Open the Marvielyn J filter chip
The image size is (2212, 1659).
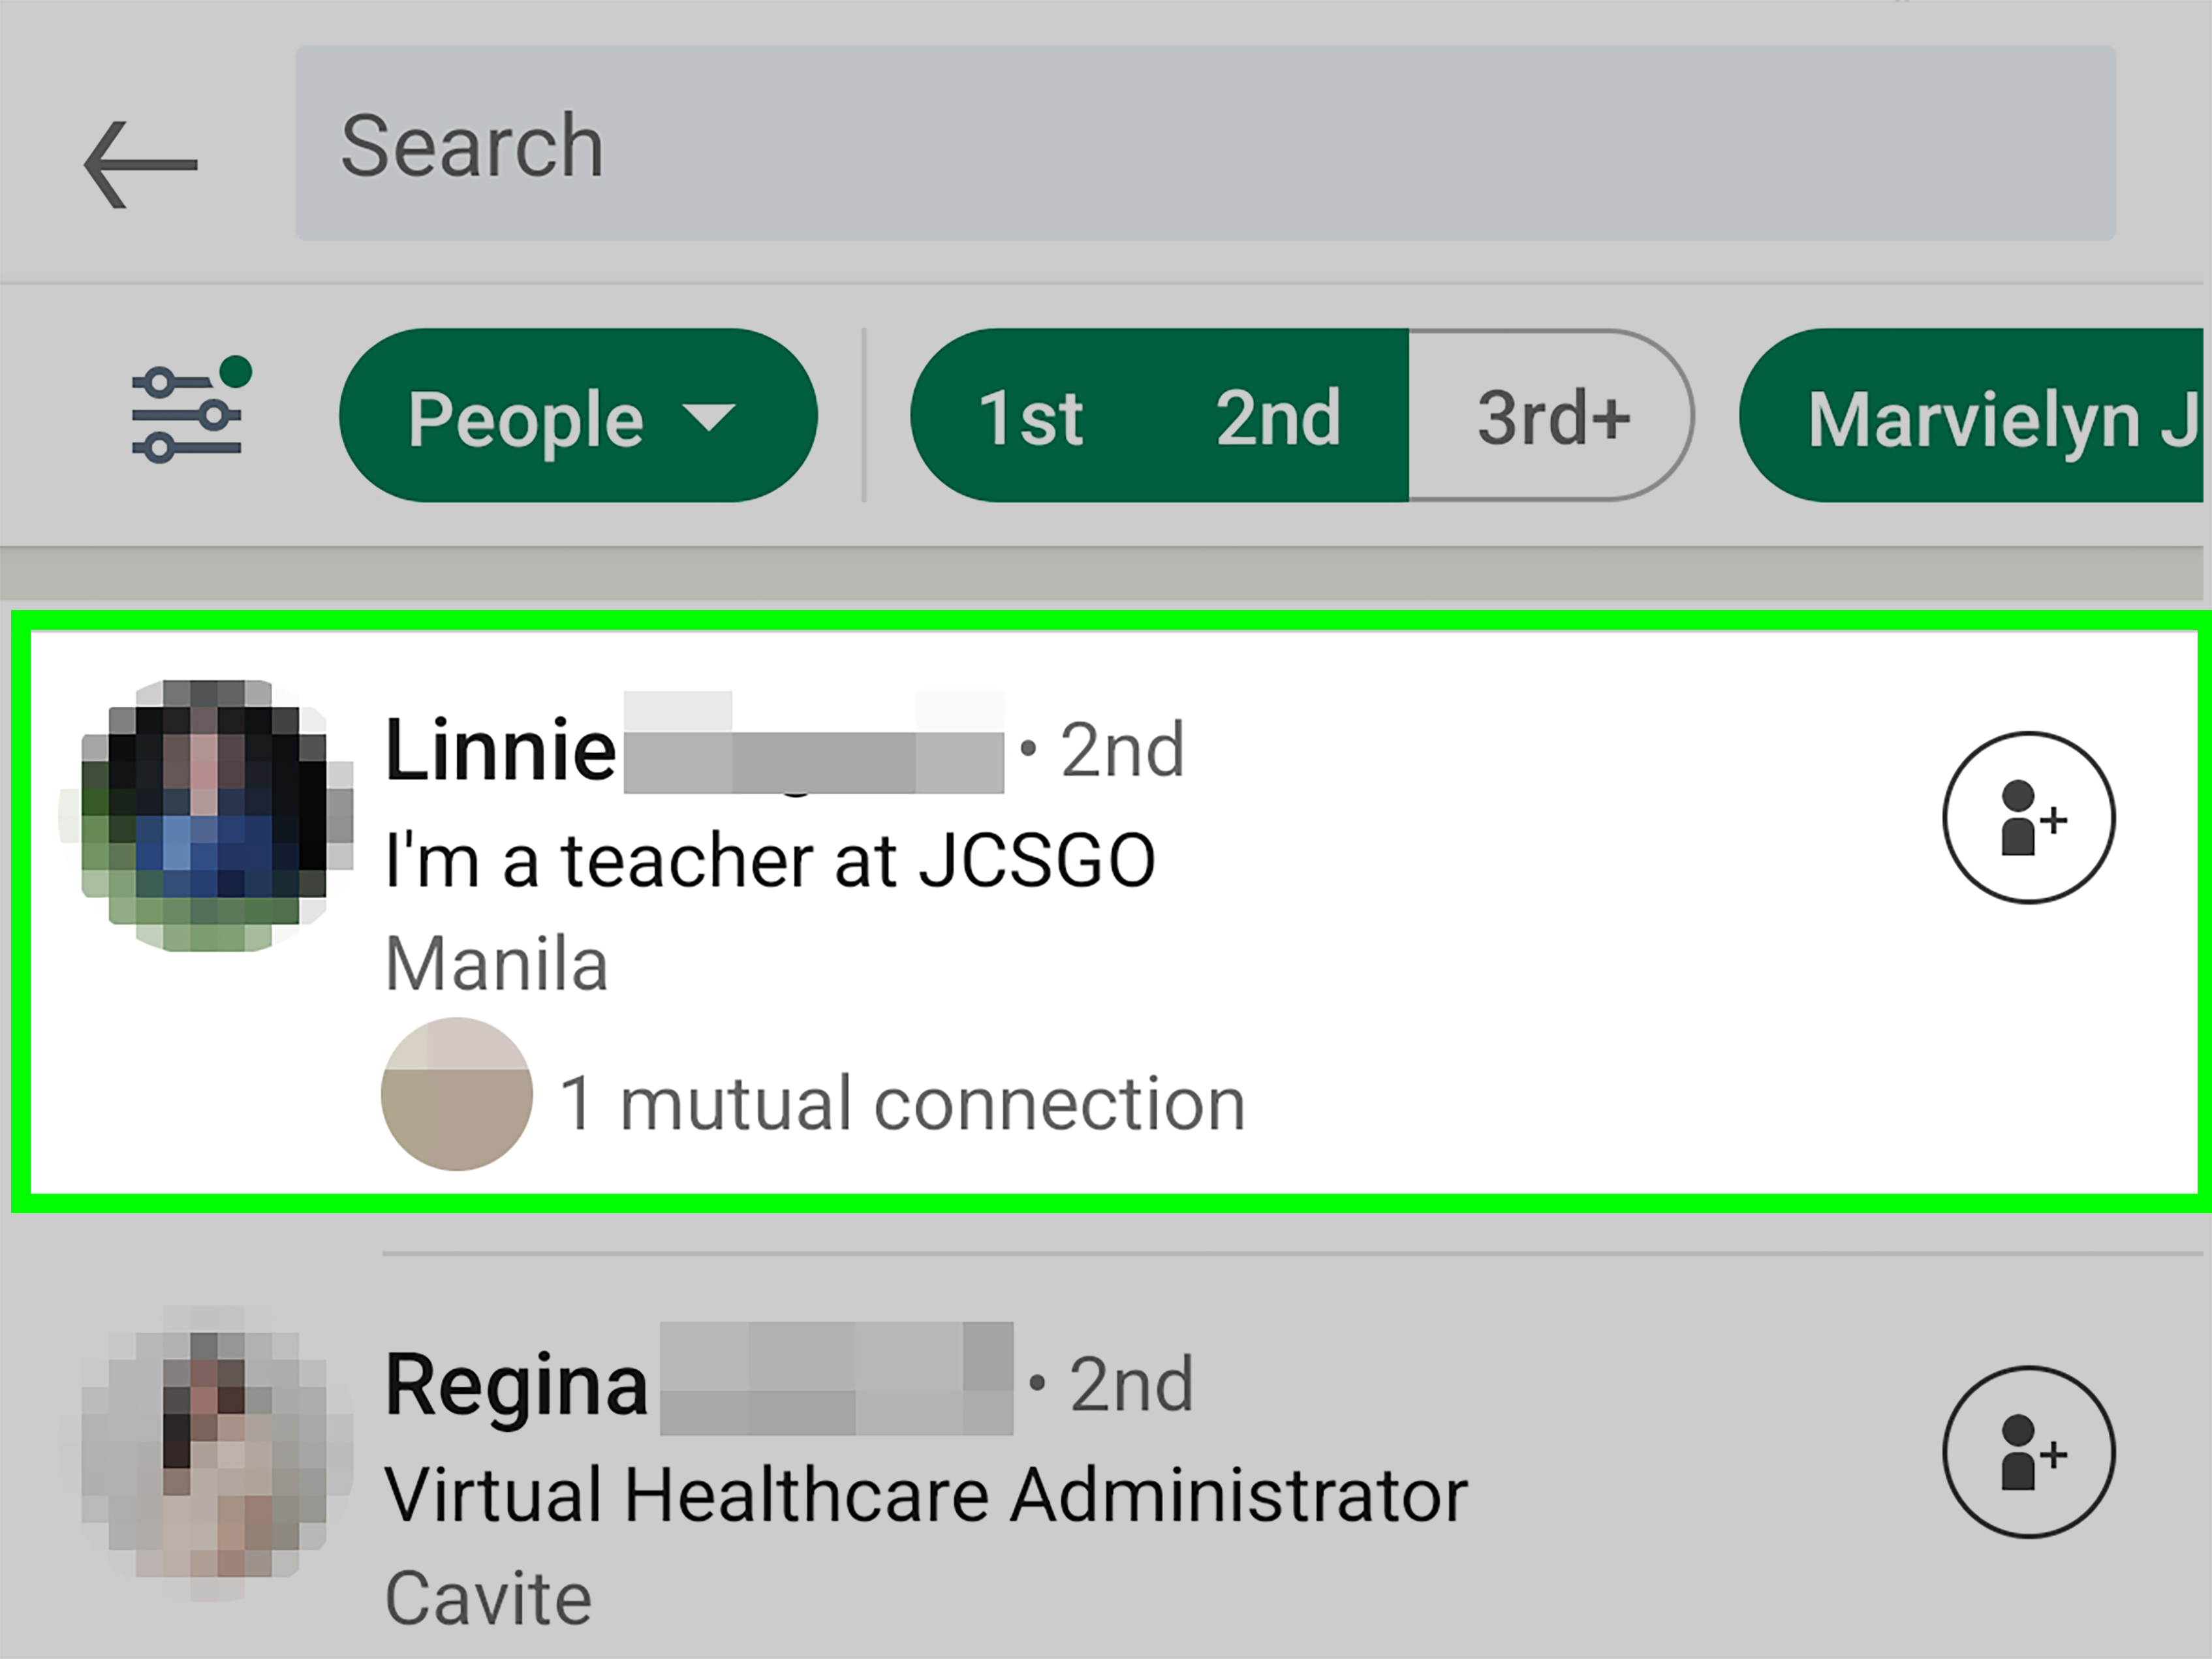coord(1975,416)
